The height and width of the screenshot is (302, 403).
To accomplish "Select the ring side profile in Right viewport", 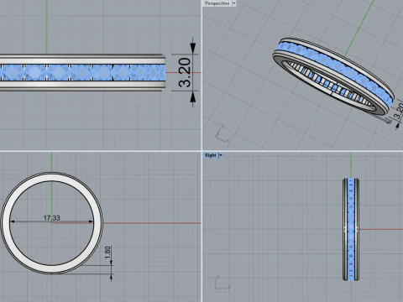I will click(x=351, y=229).
